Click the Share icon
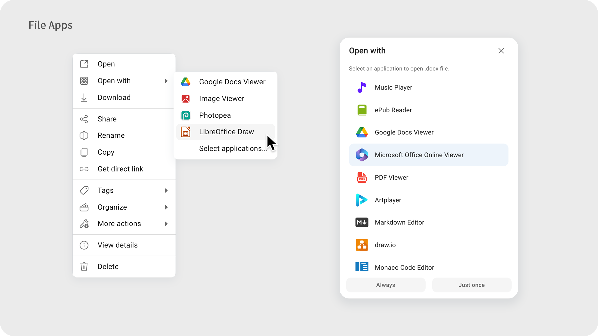This screenshot has height=336, width=598. [84, 119]
